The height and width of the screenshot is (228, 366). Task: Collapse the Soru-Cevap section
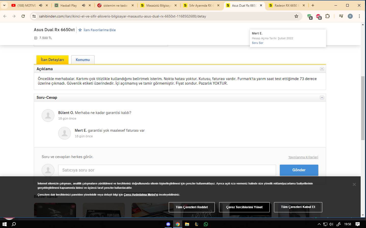[322, 98]
